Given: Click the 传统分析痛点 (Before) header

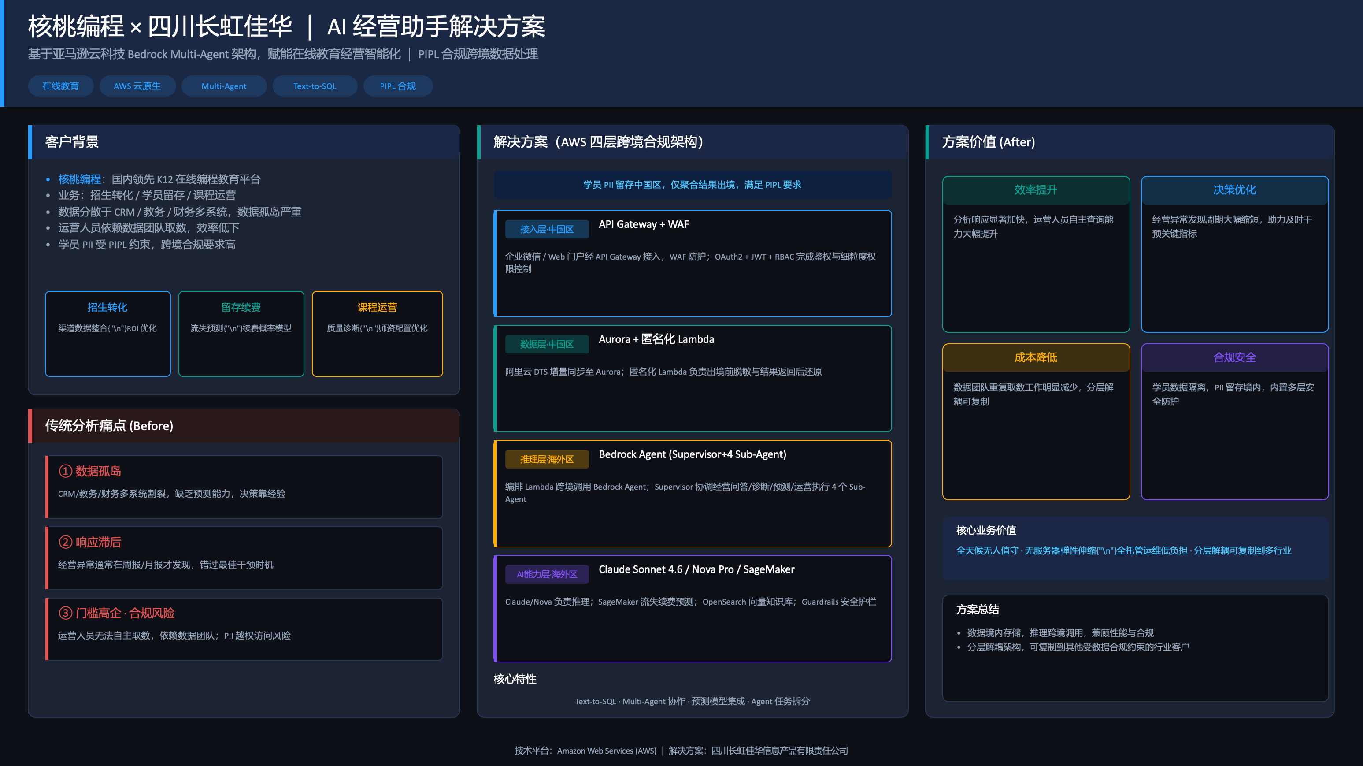Looking at the screenshot, I should click(244, 426).
